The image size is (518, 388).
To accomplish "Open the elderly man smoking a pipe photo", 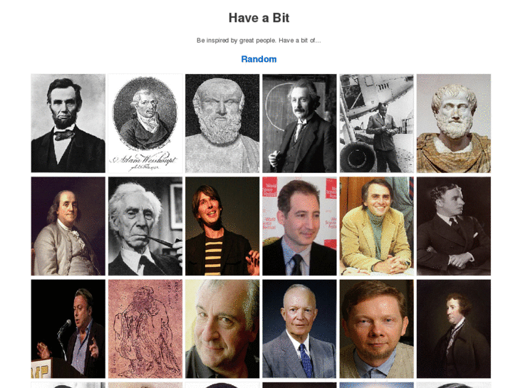I will (x=145, y=226).
